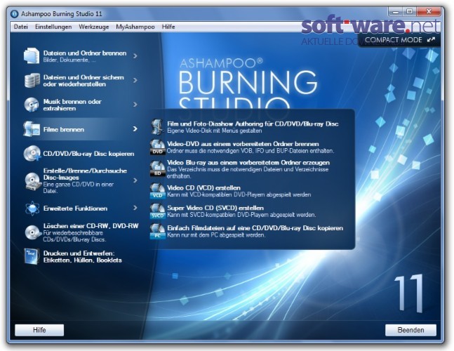The image size is (454, 351).
Task: Click text 'Kann nur mit dem PC abgespielt werden.'
Action: pyautogui.click(x=216, y=235)
